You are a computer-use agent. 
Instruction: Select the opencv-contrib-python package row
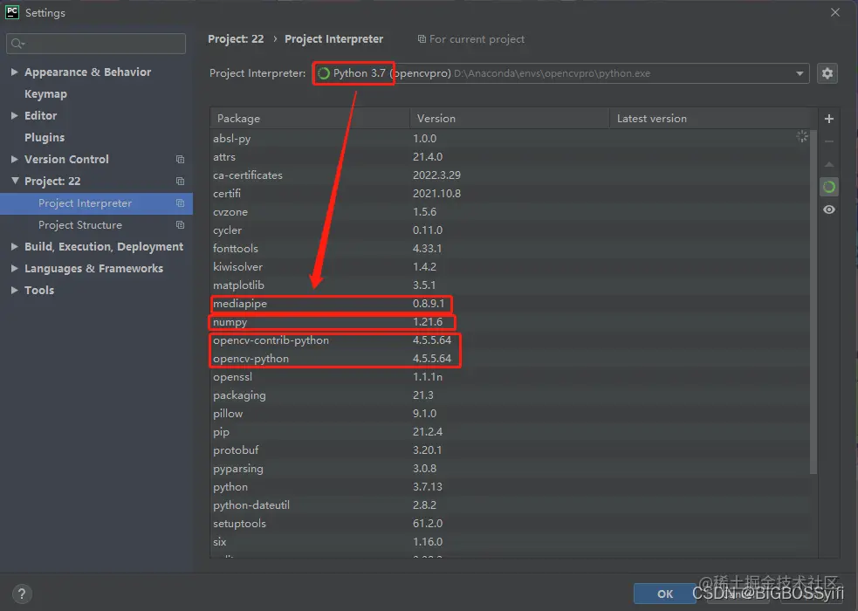point(510,340)
